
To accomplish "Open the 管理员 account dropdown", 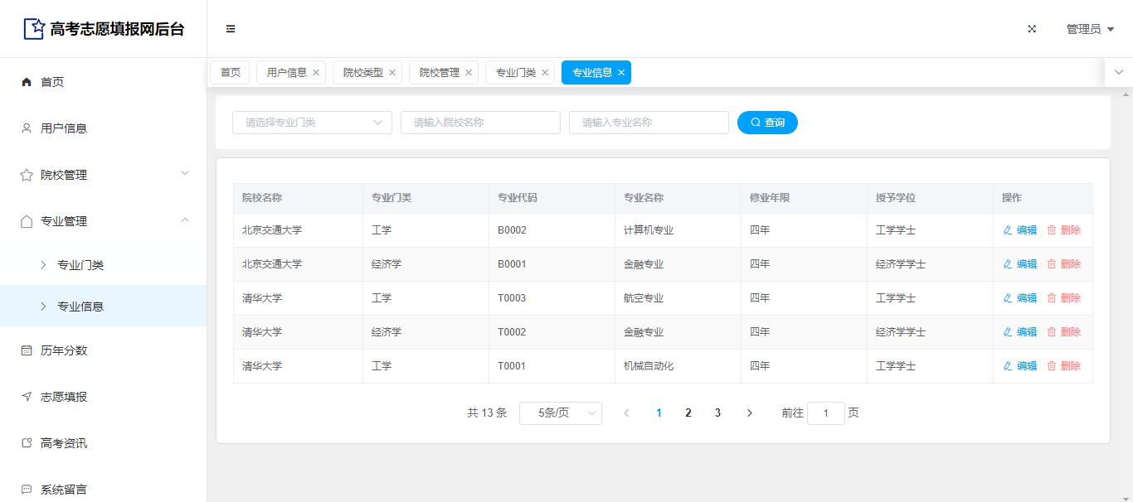I will 1090,29.
